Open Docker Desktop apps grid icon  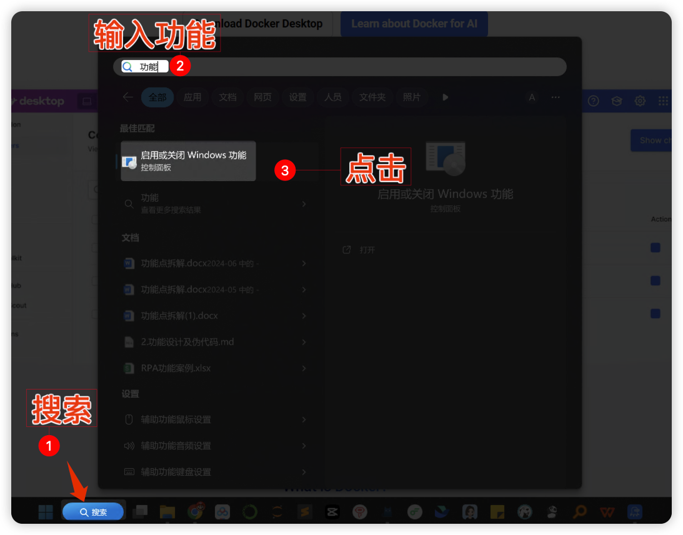click(x=663, y=101)
